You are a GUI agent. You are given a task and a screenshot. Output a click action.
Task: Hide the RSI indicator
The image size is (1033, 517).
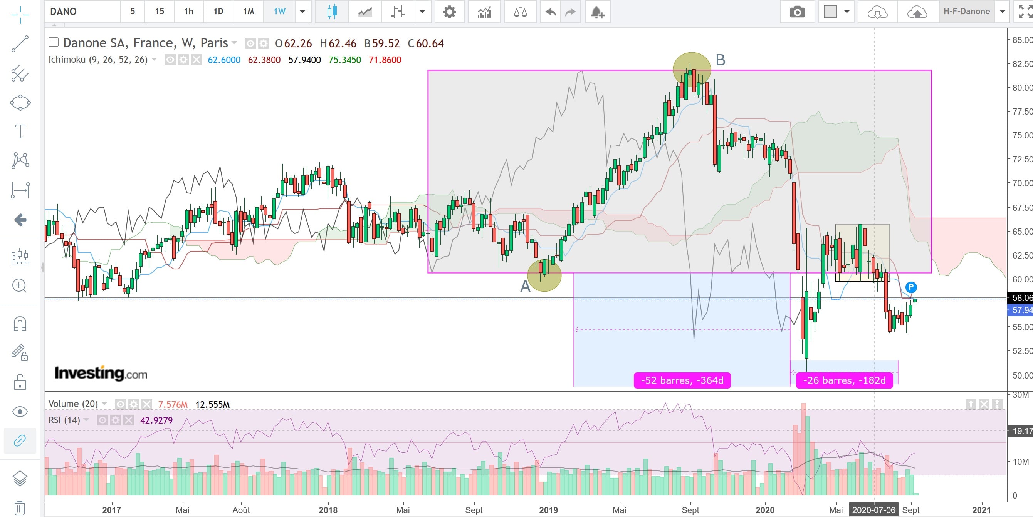pos(102,420)
